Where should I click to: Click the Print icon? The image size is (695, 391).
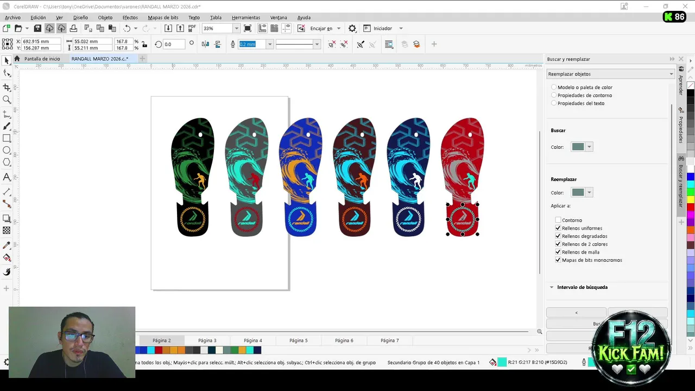tap(73, 28)
